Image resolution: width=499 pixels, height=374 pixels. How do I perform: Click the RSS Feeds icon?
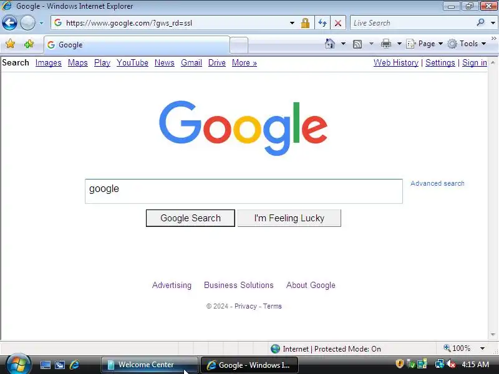click(x=357, y=44)
